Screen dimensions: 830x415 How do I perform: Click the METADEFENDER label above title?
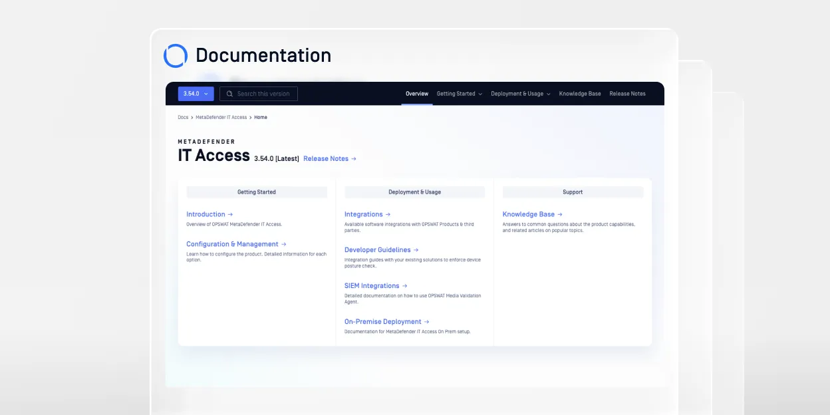[x=206, y=142]
